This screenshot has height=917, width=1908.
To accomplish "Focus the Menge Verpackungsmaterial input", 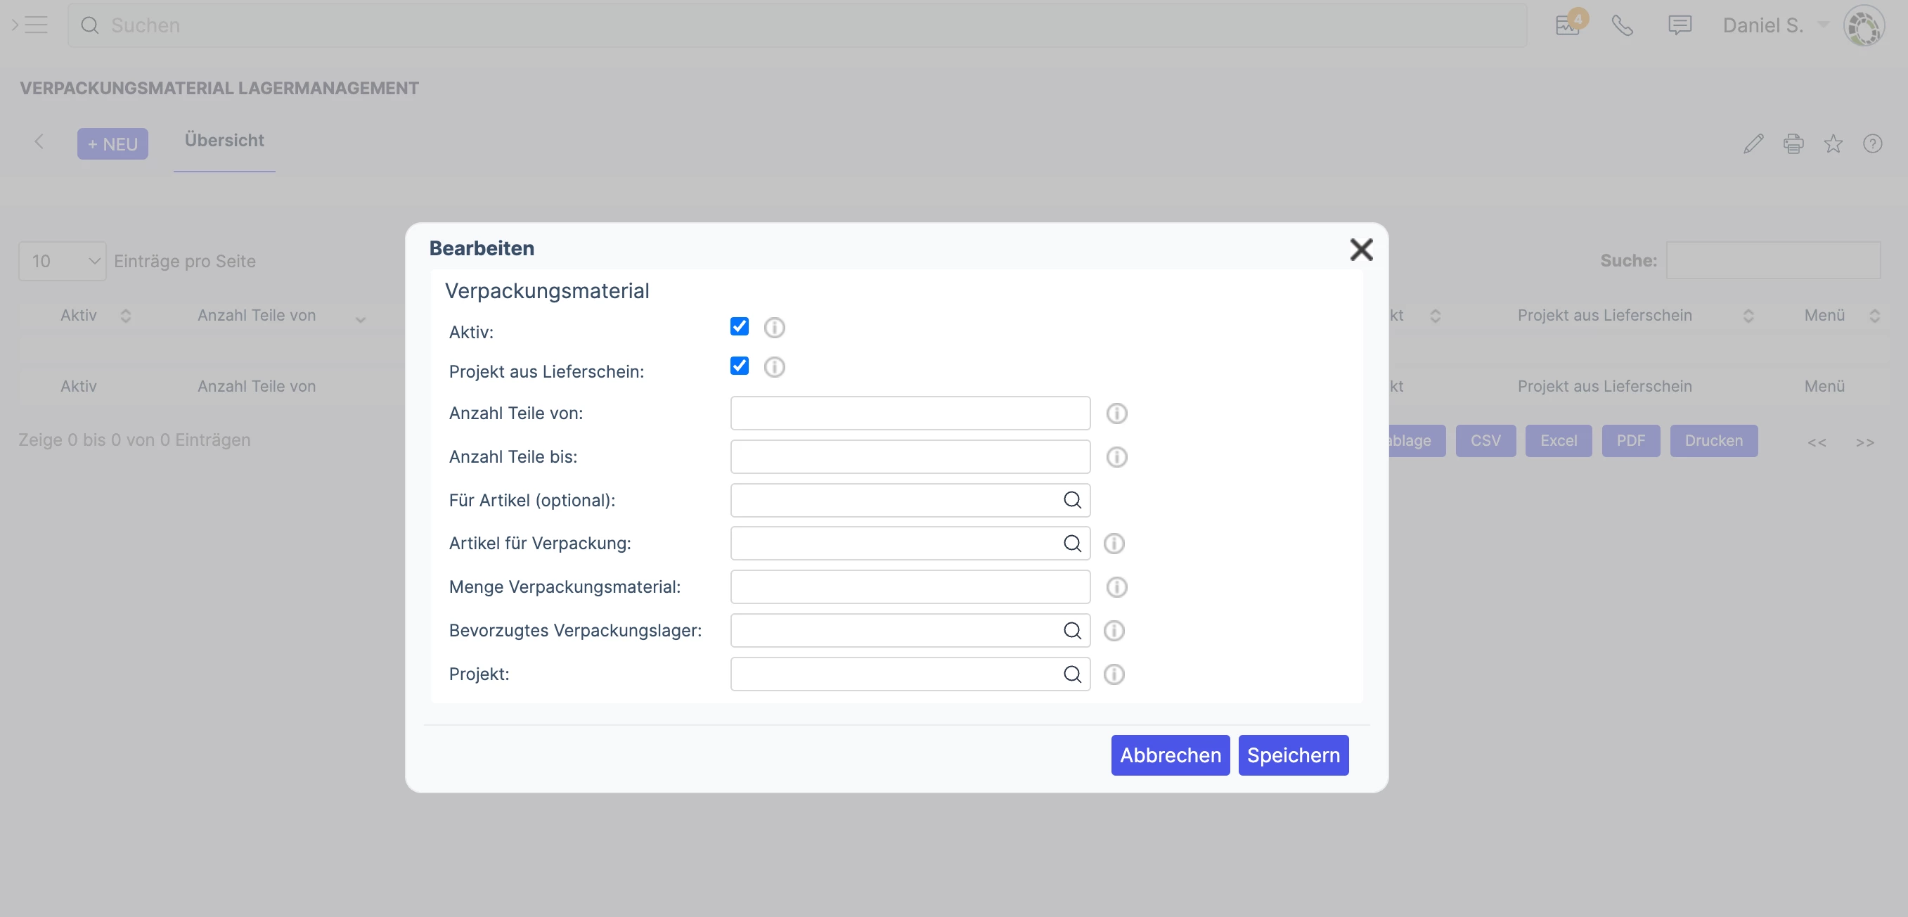I will pos(910,587).
